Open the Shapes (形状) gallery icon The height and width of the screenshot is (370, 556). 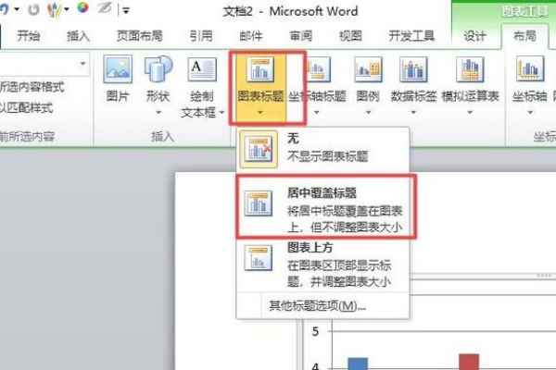[x=158, y=69]
